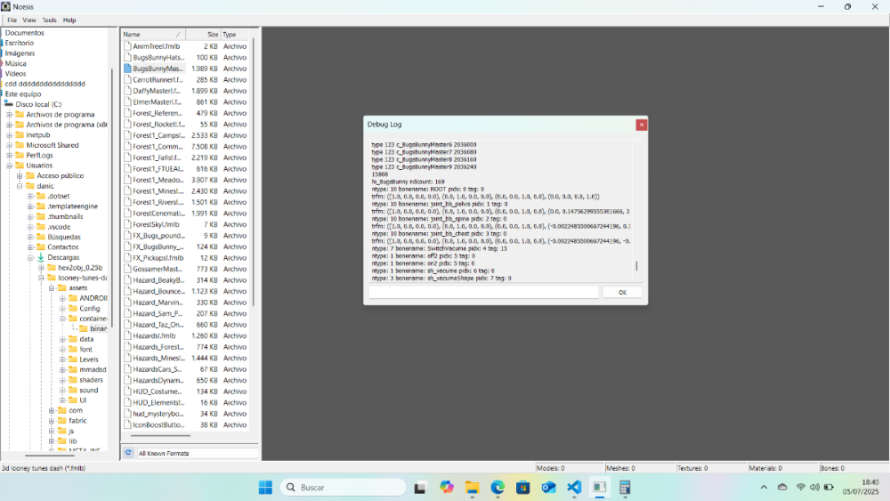Open File Explorer from the taskbar
The height and width of the screenshot is (501, 890).
click(x=472, y=487)
